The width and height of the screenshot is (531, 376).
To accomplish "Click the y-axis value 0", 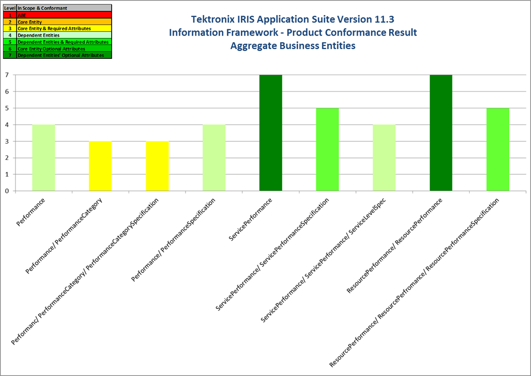I will [7, 191].
